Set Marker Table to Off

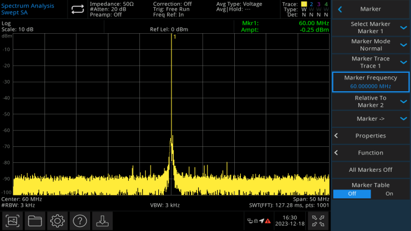(352, 194)
